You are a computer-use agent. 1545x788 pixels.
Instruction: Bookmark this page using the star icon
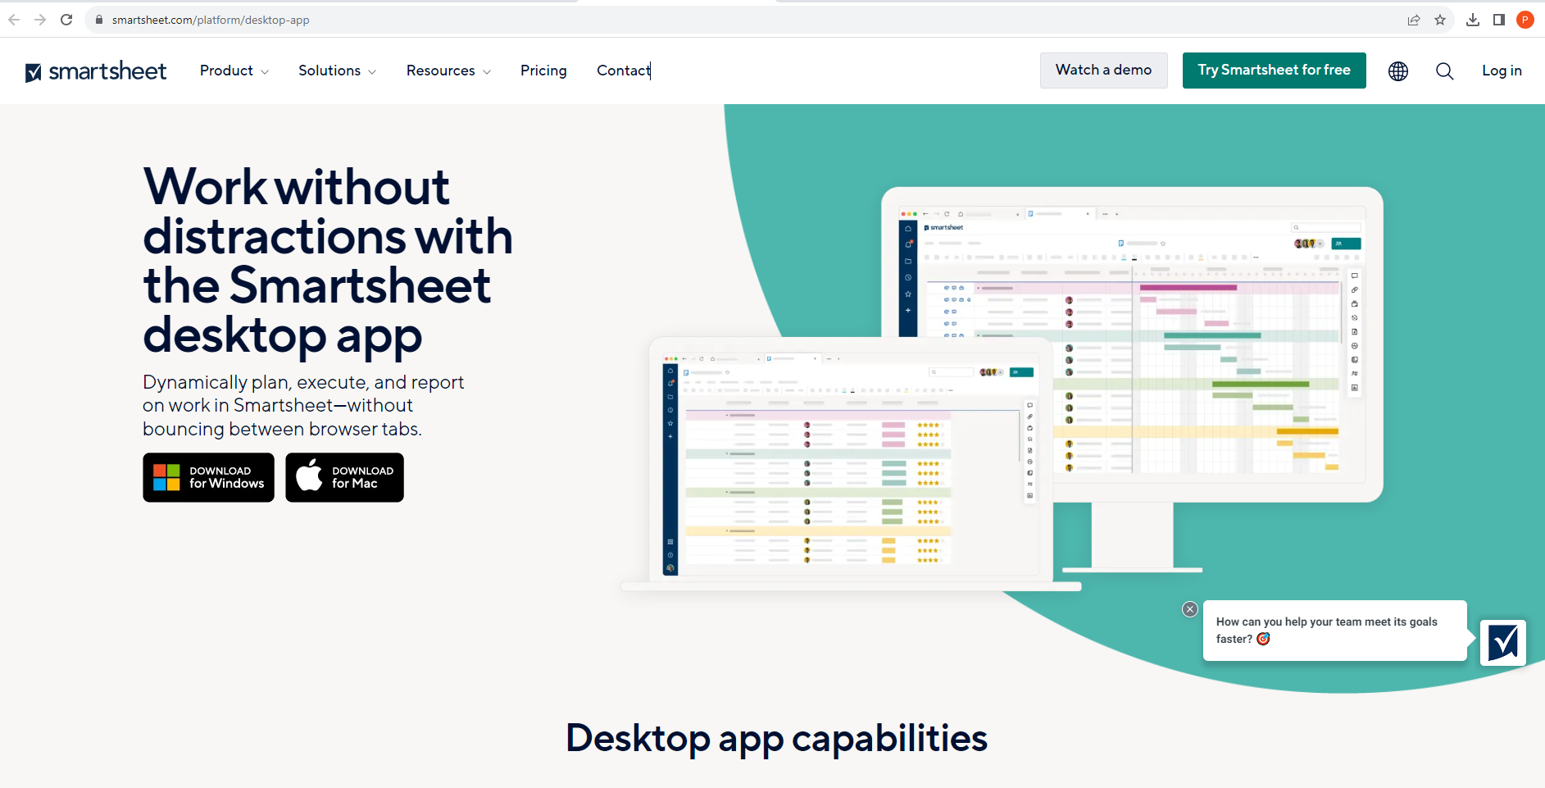[1440, 20]
